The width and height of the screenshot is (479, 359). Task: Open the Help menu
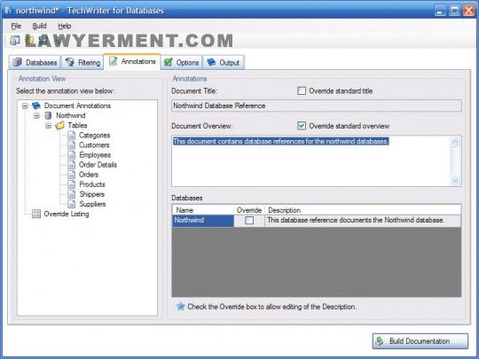65,26
